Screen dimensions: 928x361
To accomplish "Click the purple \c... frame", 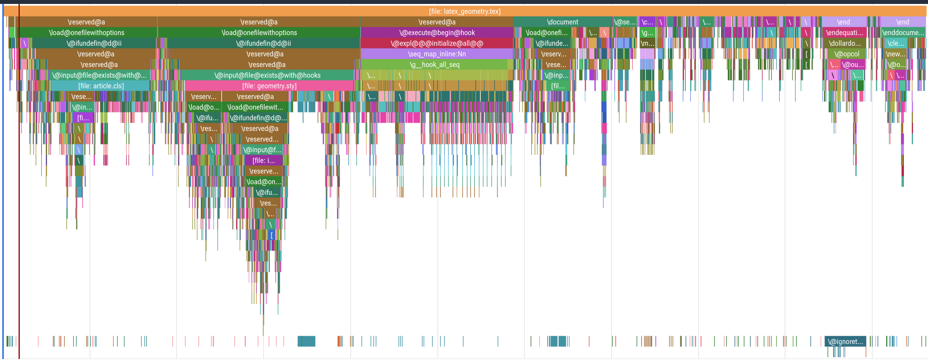I will pyautogui.click(x=647, y=22).
